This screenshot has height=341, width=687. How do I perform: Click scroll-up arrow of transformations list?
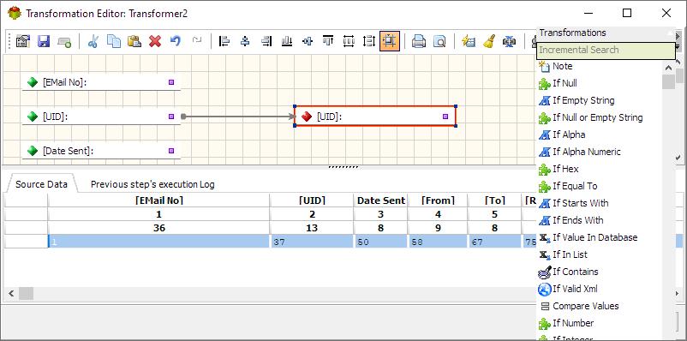pos(669,68)
